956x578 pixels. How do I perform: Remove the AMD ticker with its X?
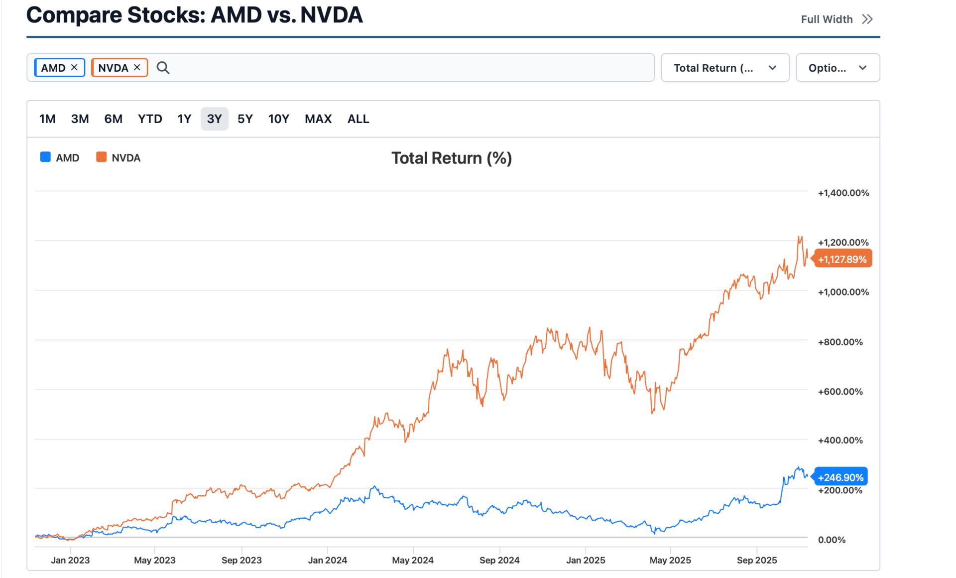[74, 67]
